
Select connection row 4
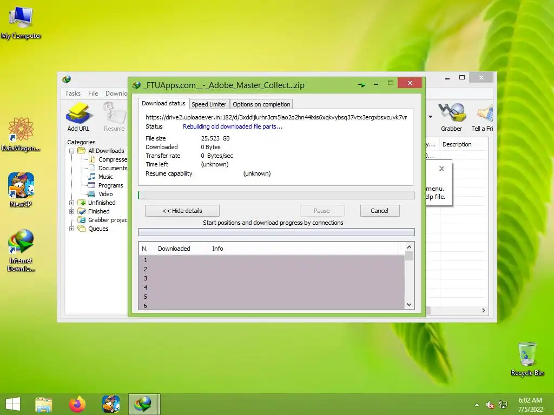272,287
